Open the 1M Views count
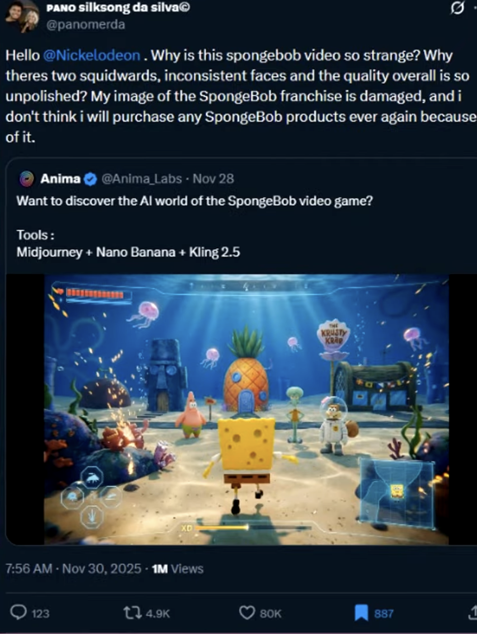Image resolution: width=477 pixels, height=634 pixels. [x=177, y=569]
